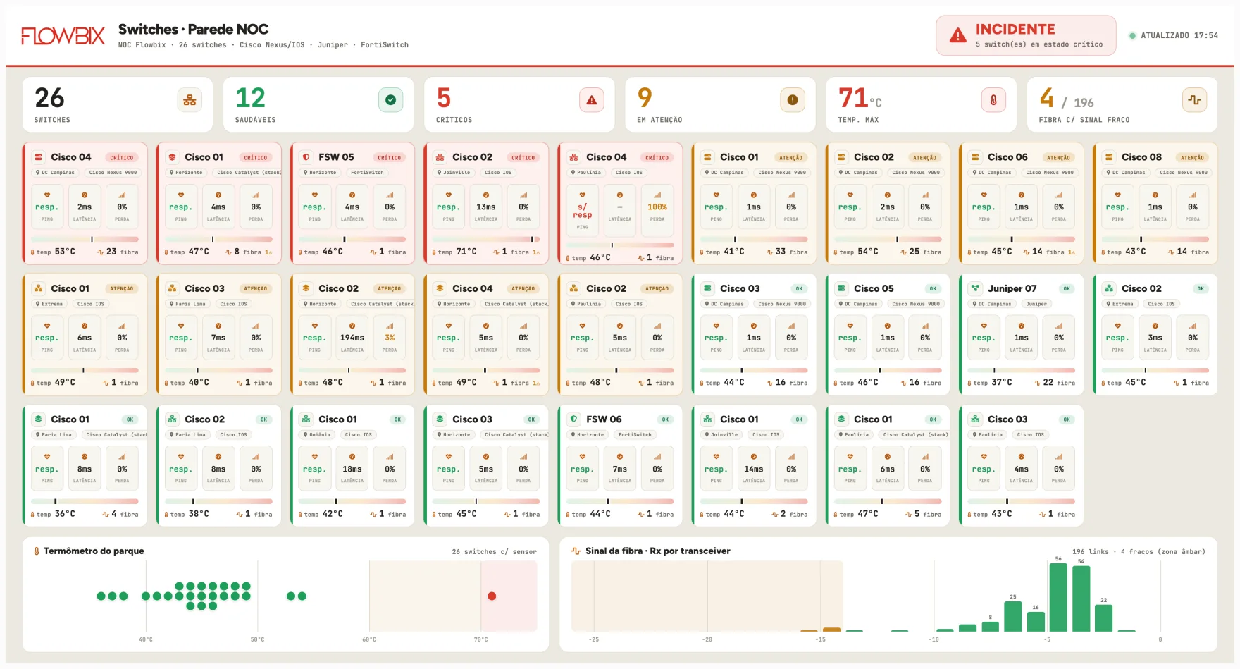The image size is (1240, 669).
Task: Click the 3% loss value
Action: [390, 338]
